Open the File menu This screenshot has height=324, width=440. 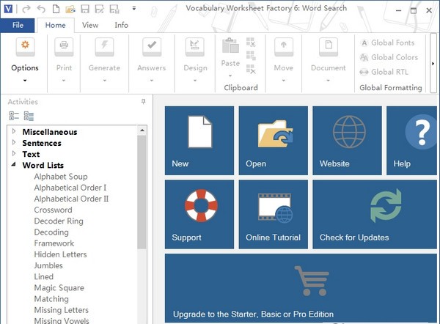(18, 25)
